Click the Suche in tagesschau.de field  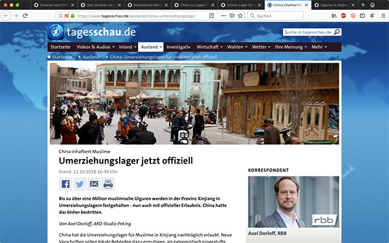click(x=308, y=32)
